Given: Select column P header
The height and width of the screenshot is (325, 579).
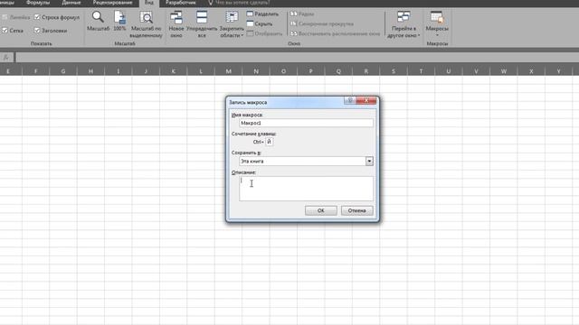Looking at the screenshot, I should [311, 71].
